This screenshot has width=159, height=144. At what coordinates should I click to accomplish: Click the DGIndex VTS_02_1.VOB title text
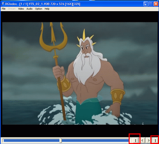click(43, 4)
